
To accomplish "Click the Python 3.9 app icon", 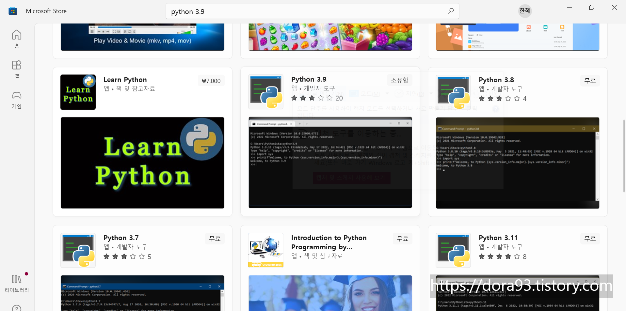I will pos(265,92).
